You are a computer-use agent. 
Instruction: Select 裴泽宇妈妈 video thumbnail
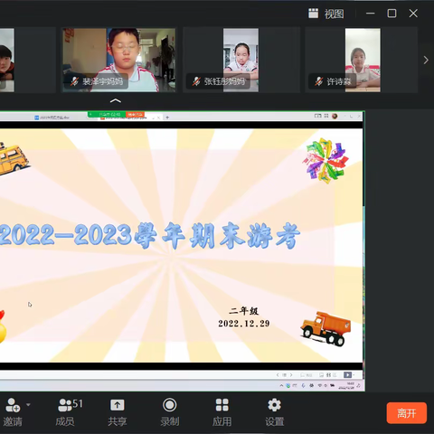118,60
